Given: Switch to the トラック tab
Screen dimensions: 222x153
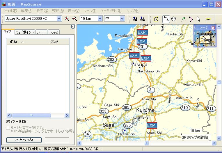Looking at the screenshot, I should click(54, 32).
